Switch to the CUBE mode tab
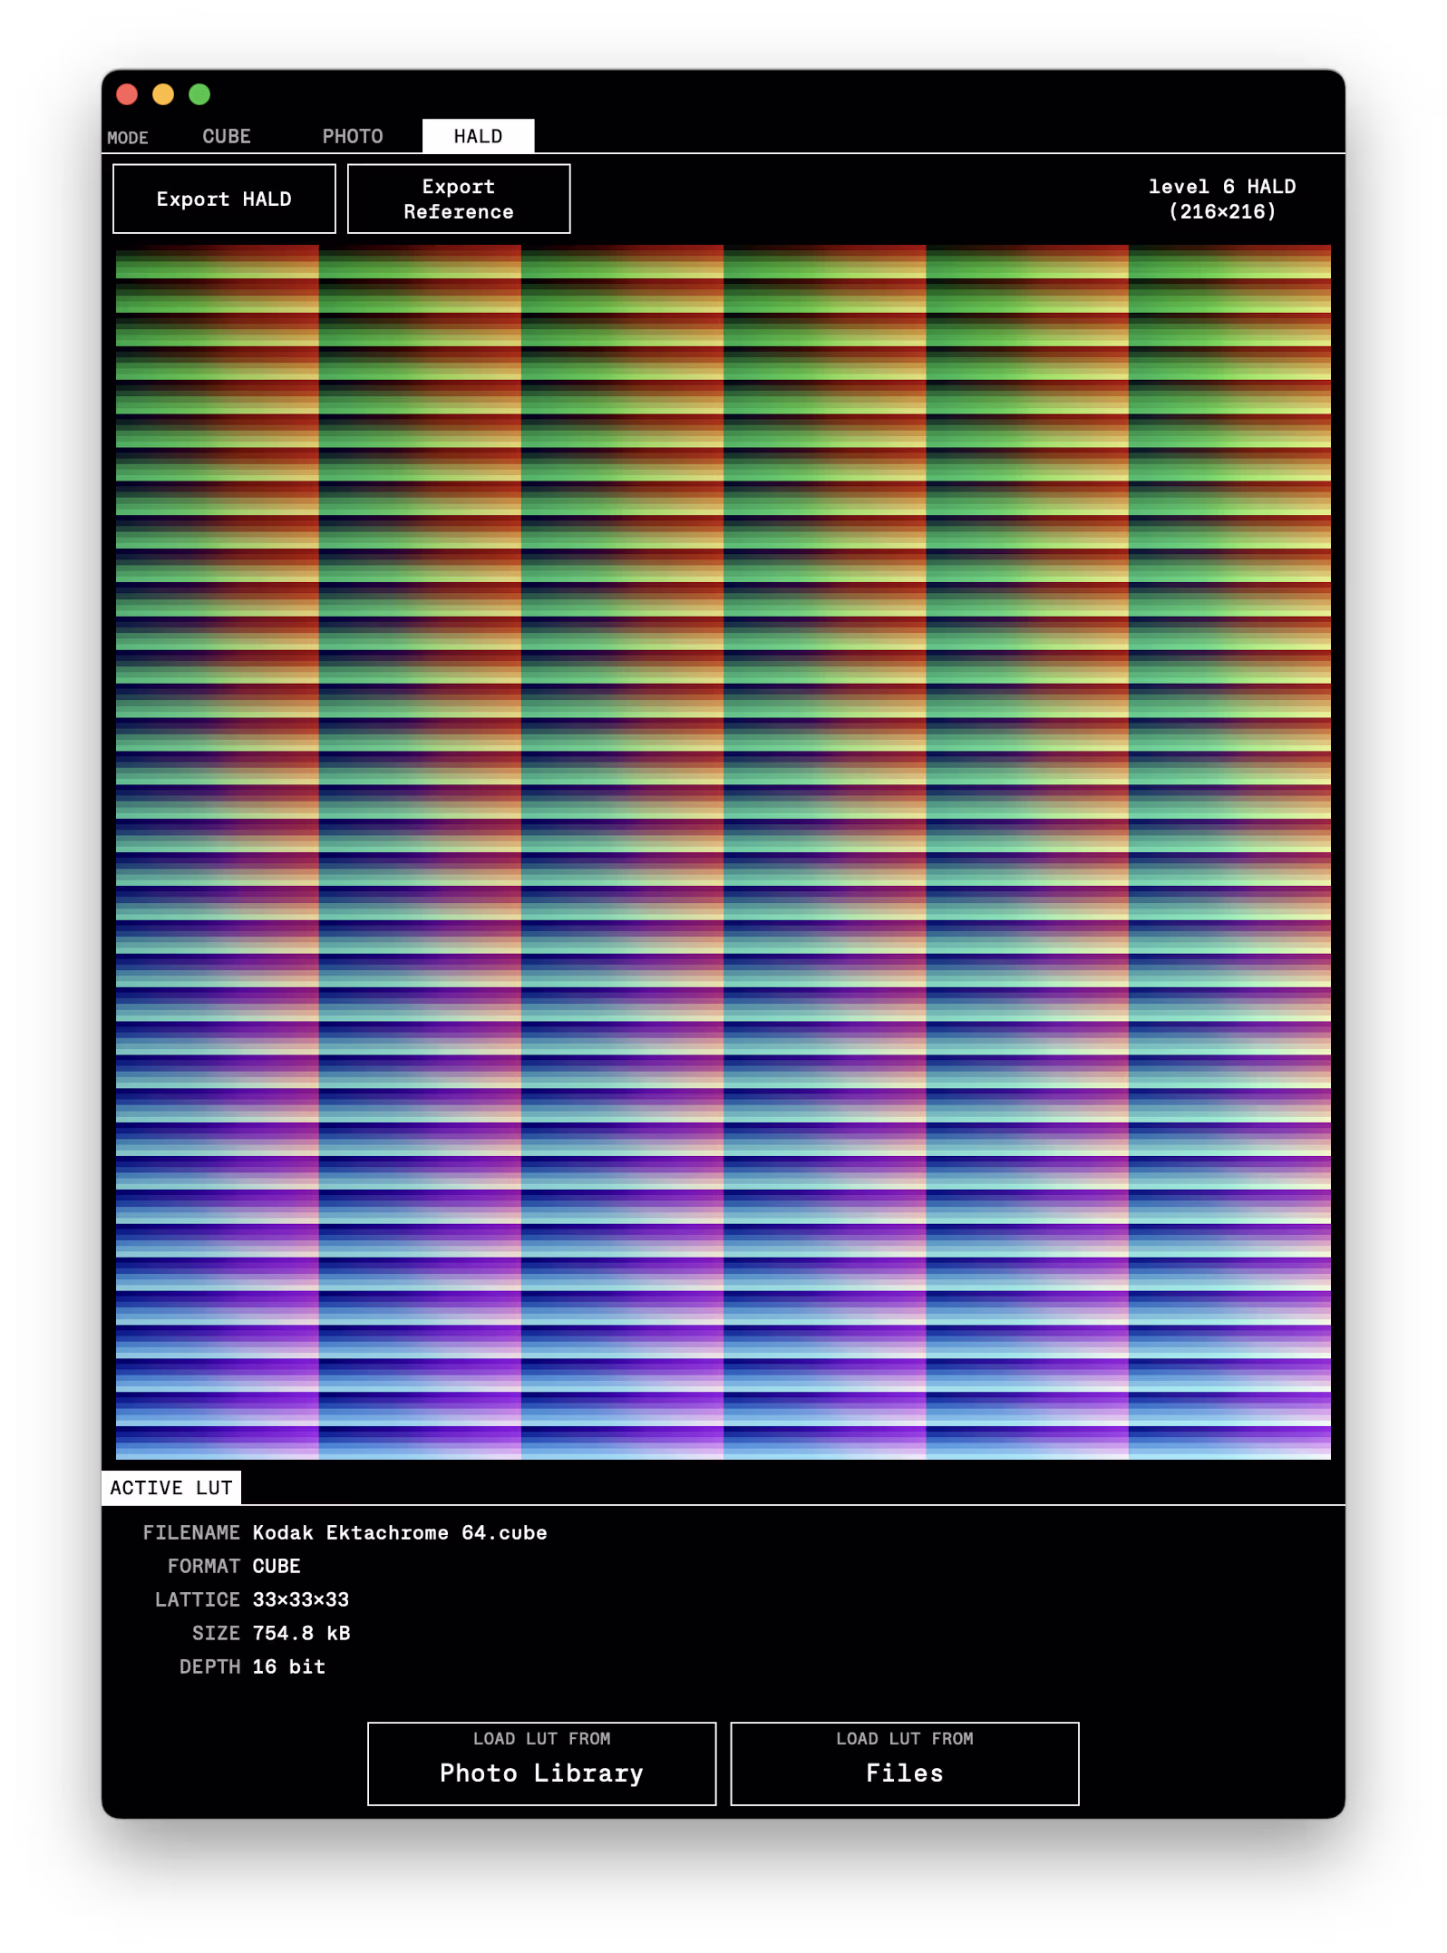The image size is (1447, 1953). click(x=227, y=137)
